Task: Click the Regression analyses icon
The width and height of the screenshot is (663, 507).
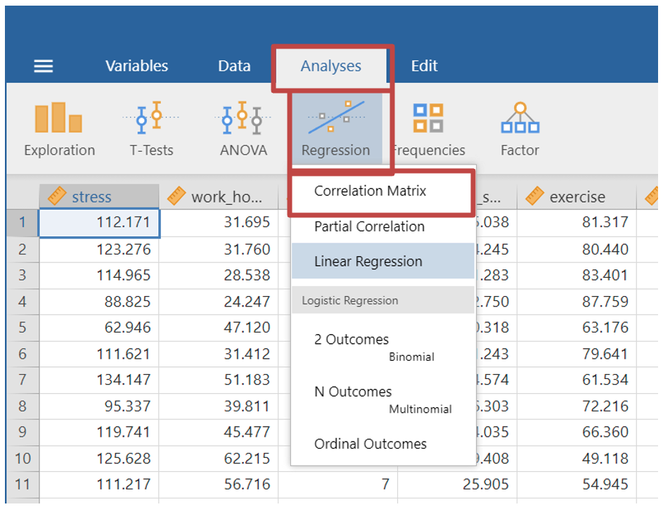Action: pyautogui.click(x=335, y=129)
